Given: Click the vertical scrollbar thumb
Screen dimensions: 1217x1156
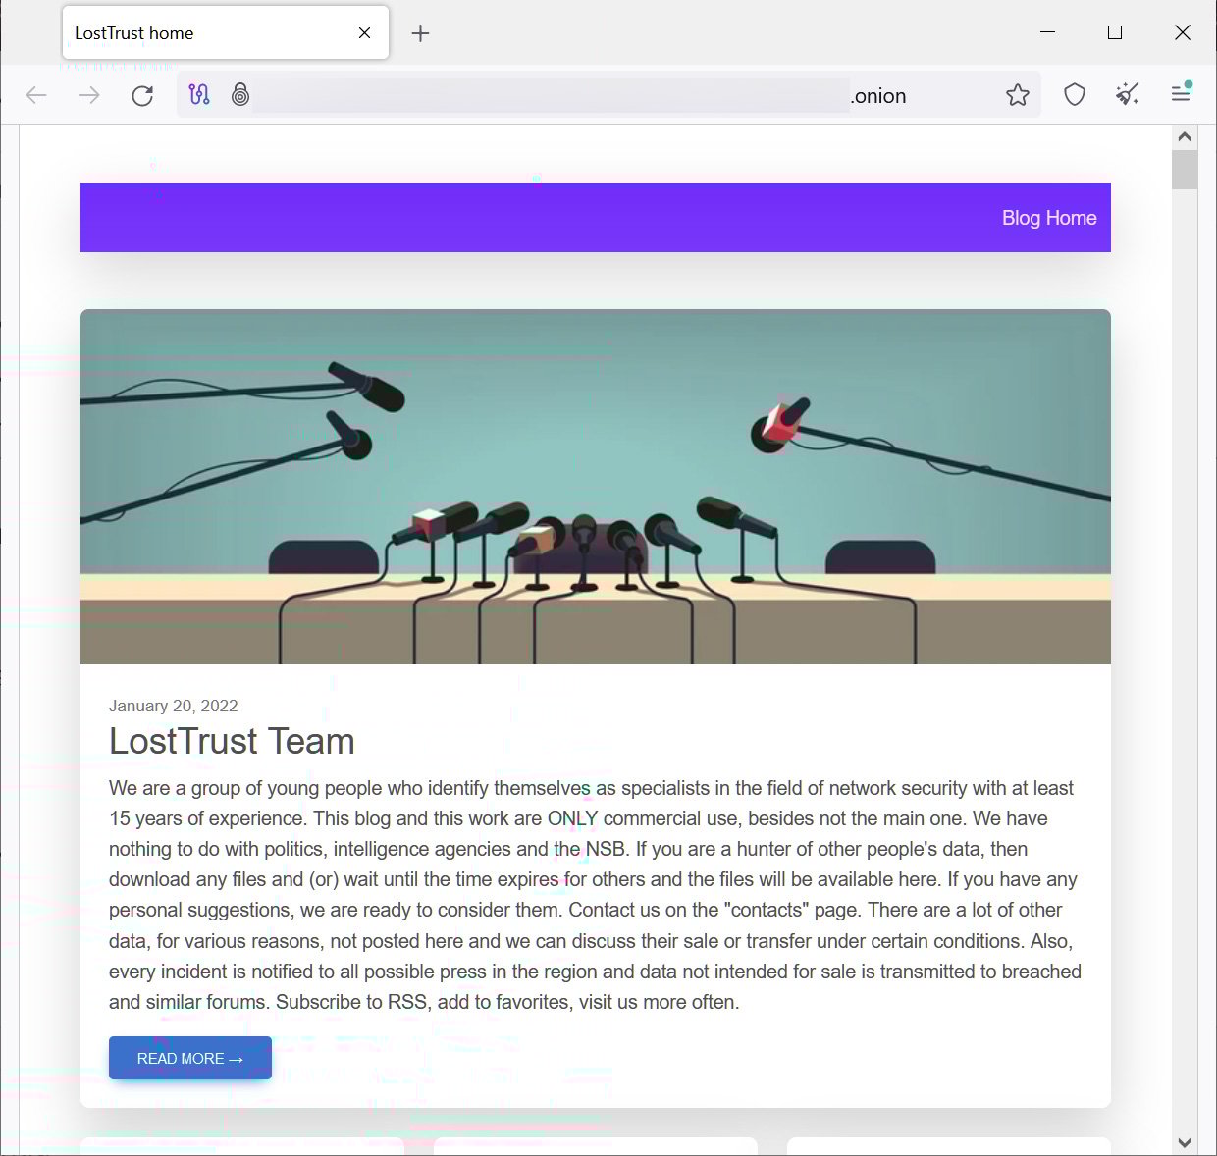Looking at the screenshot, I should (1185, 170).
